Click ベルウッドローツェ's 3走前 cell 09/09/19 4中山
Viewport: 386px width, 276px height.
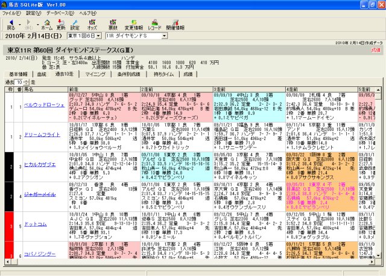pos(249,107)
